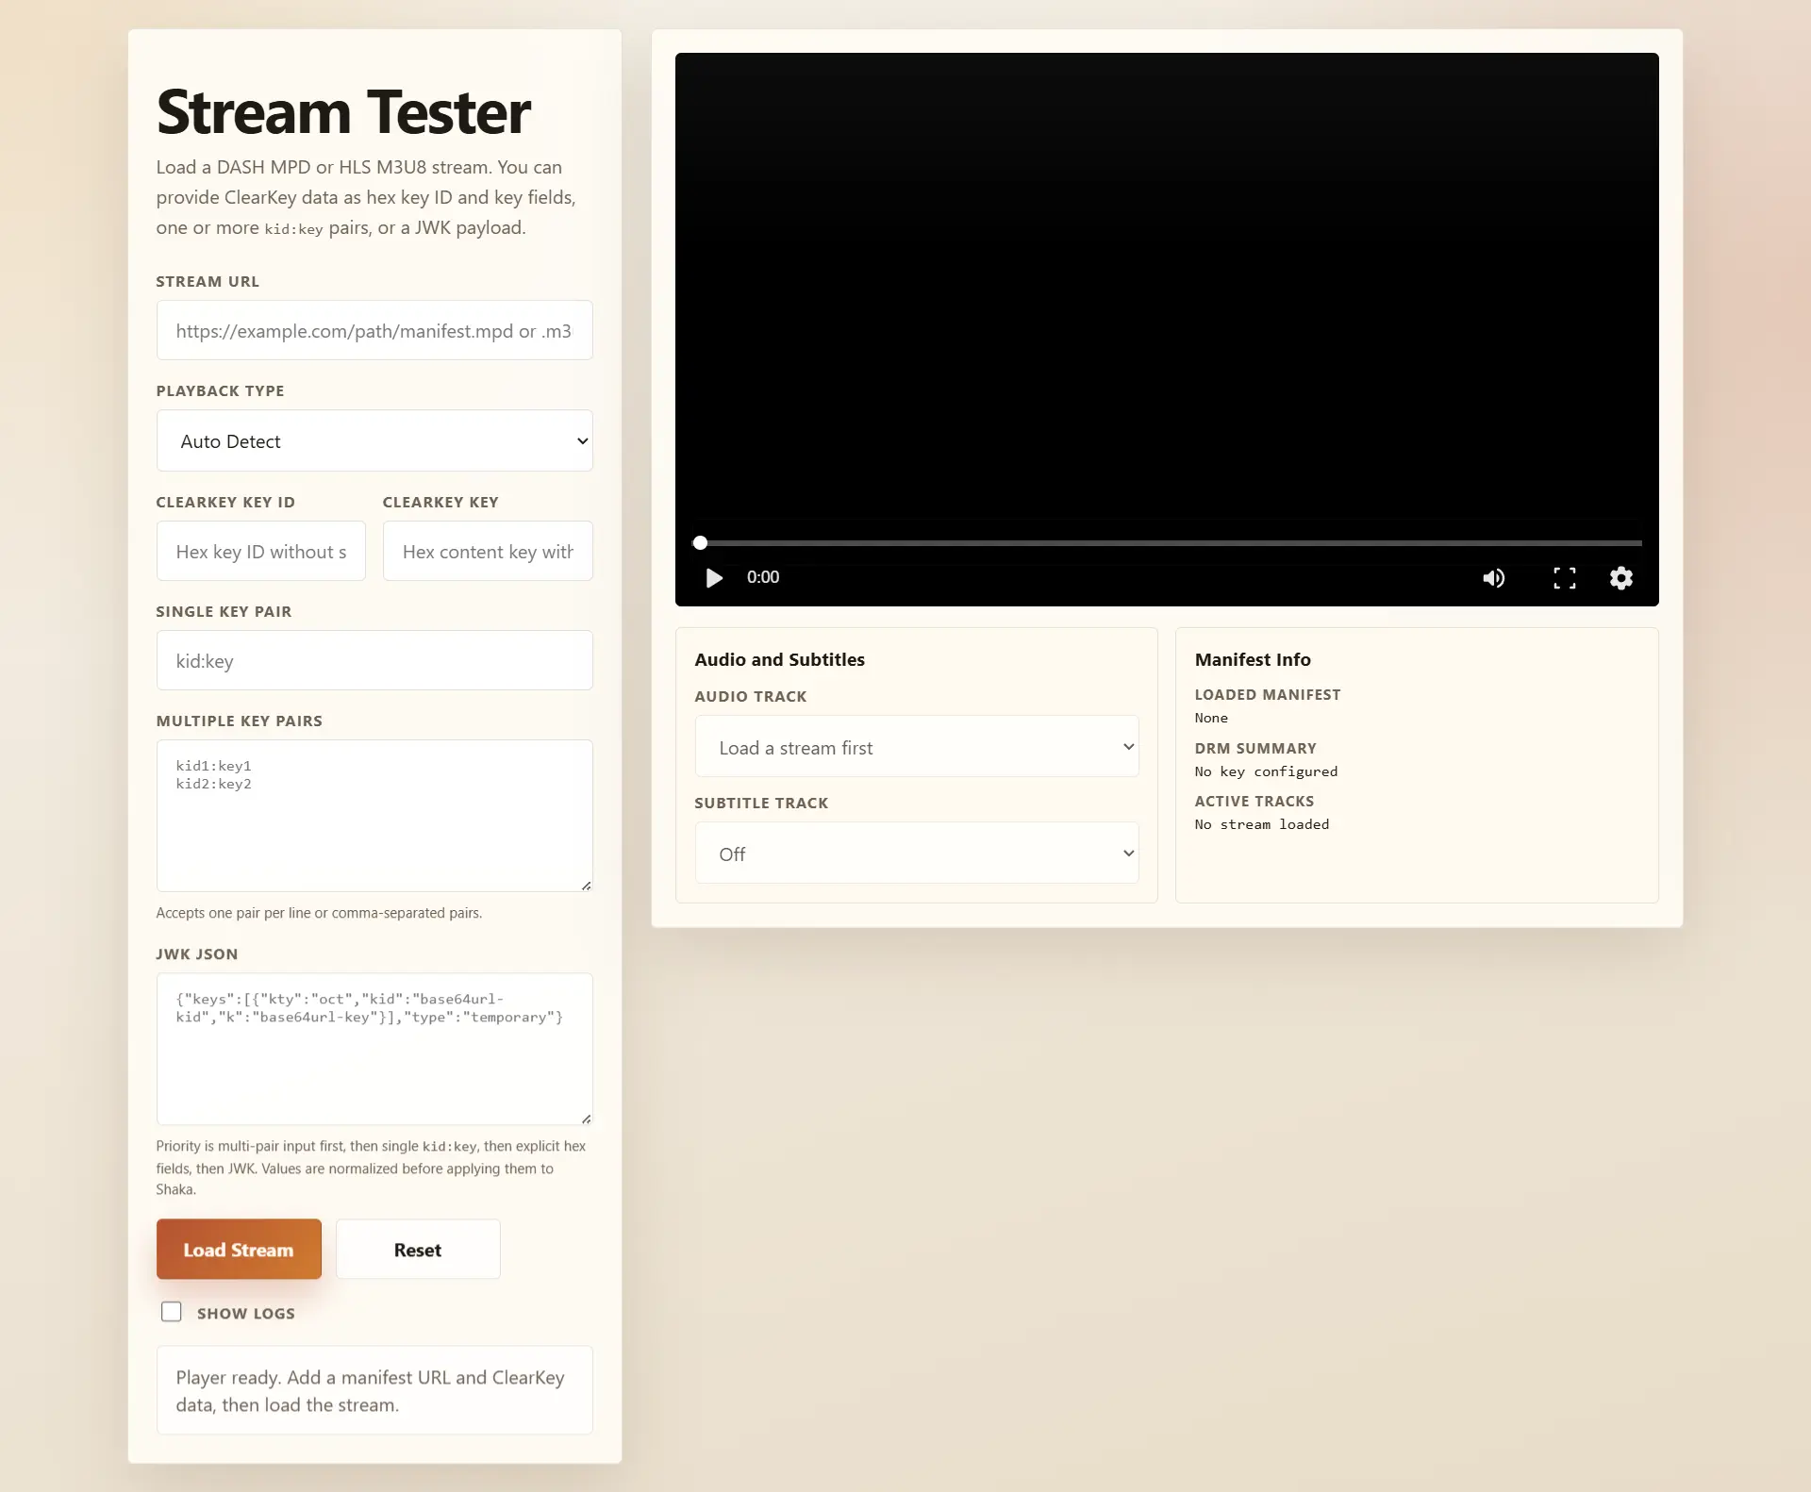Image resolution: width=1811 pixels, height=1492 pixels.
Task: Click the Multiple Key Pairs resize grip
Action: (x=586, y=885)
